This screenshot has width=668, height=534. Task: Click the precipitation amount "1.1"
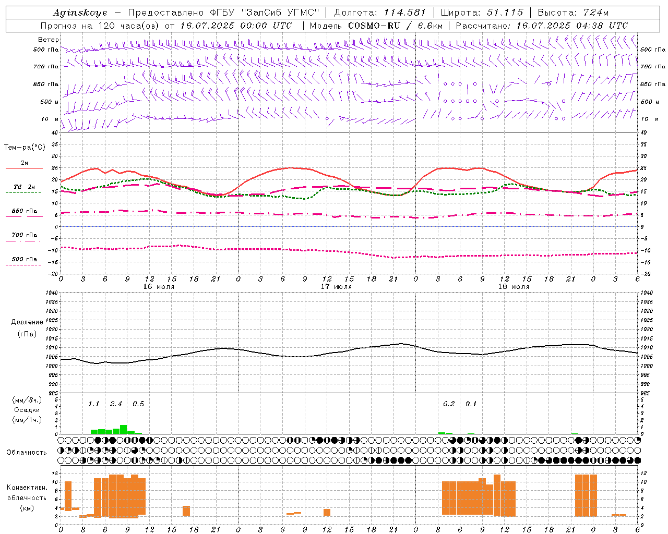click(93, 404)
